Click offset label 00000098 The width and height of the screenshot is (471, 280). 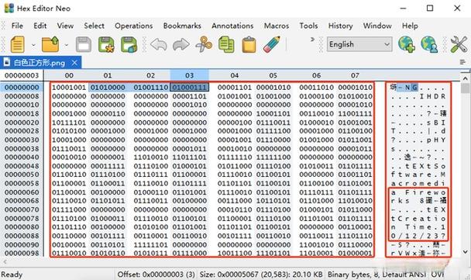tap(22, 253)
